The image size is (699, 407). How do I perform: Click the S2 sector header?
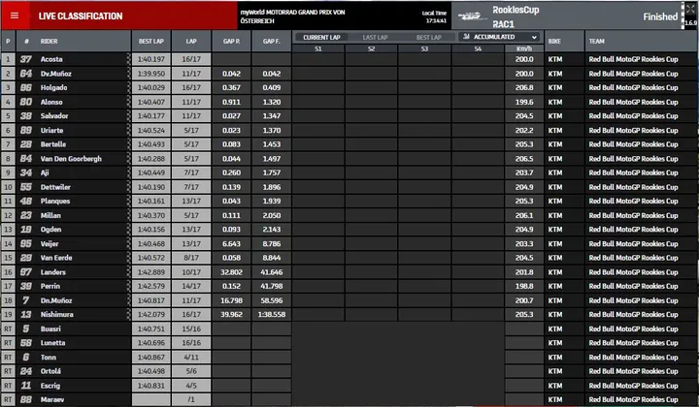coord(371,48)
